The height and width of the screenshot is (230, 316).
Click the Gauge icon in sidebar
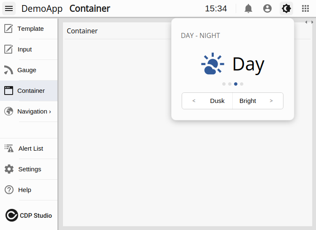click(9, 70)
